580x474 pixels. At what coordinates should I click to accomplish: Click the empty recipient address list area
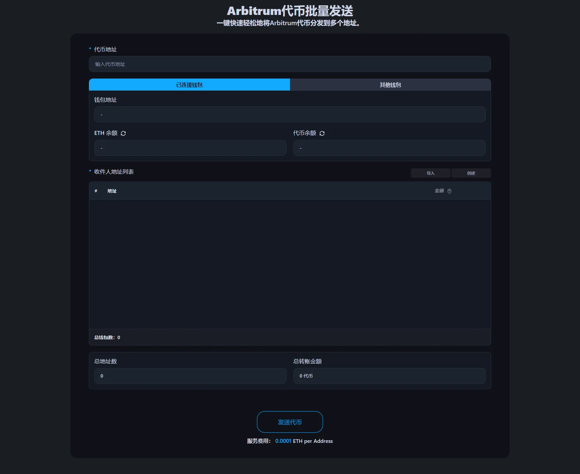pos(290,264)
